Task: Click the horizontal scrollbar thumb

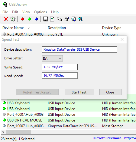Action: [18, 132]
